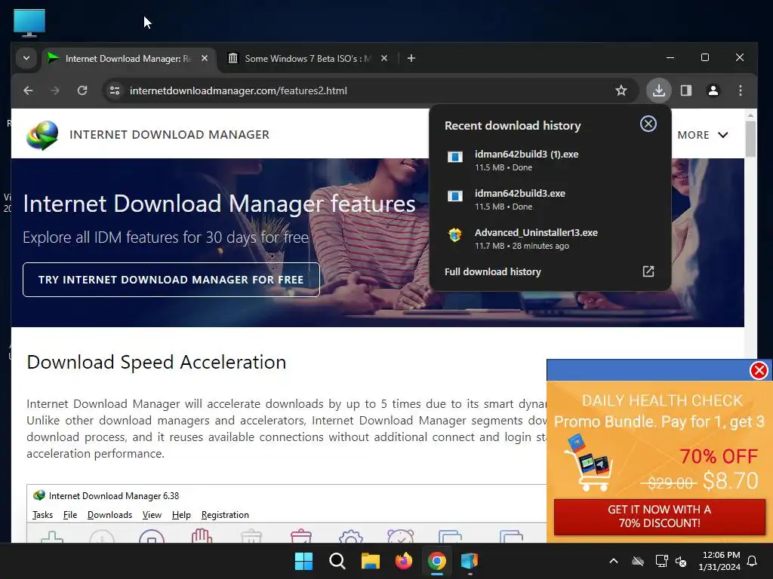The image size is (773, 579).
Task: Click the Help menu in IDM screenshot
Action: pyautogui.click(x=181, y=514)
